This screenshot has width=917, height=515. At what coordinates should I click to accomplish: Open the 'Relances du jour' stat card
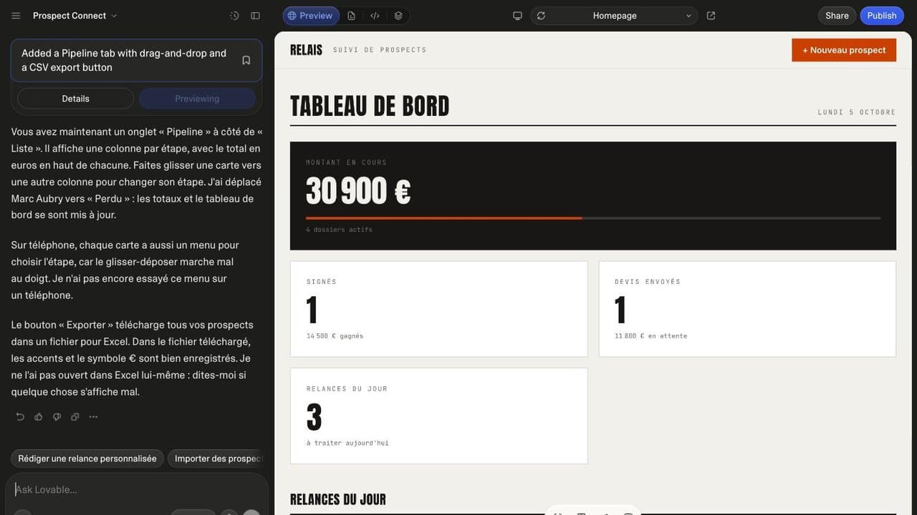(438, 416)
